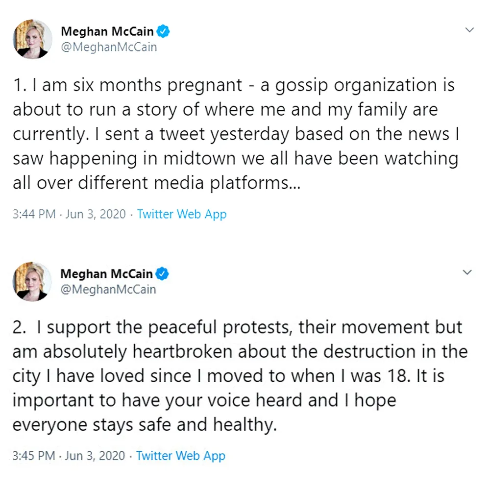
Task: Click the @MeghanMcCain handle on the second tweet
Action: [108, 289]
